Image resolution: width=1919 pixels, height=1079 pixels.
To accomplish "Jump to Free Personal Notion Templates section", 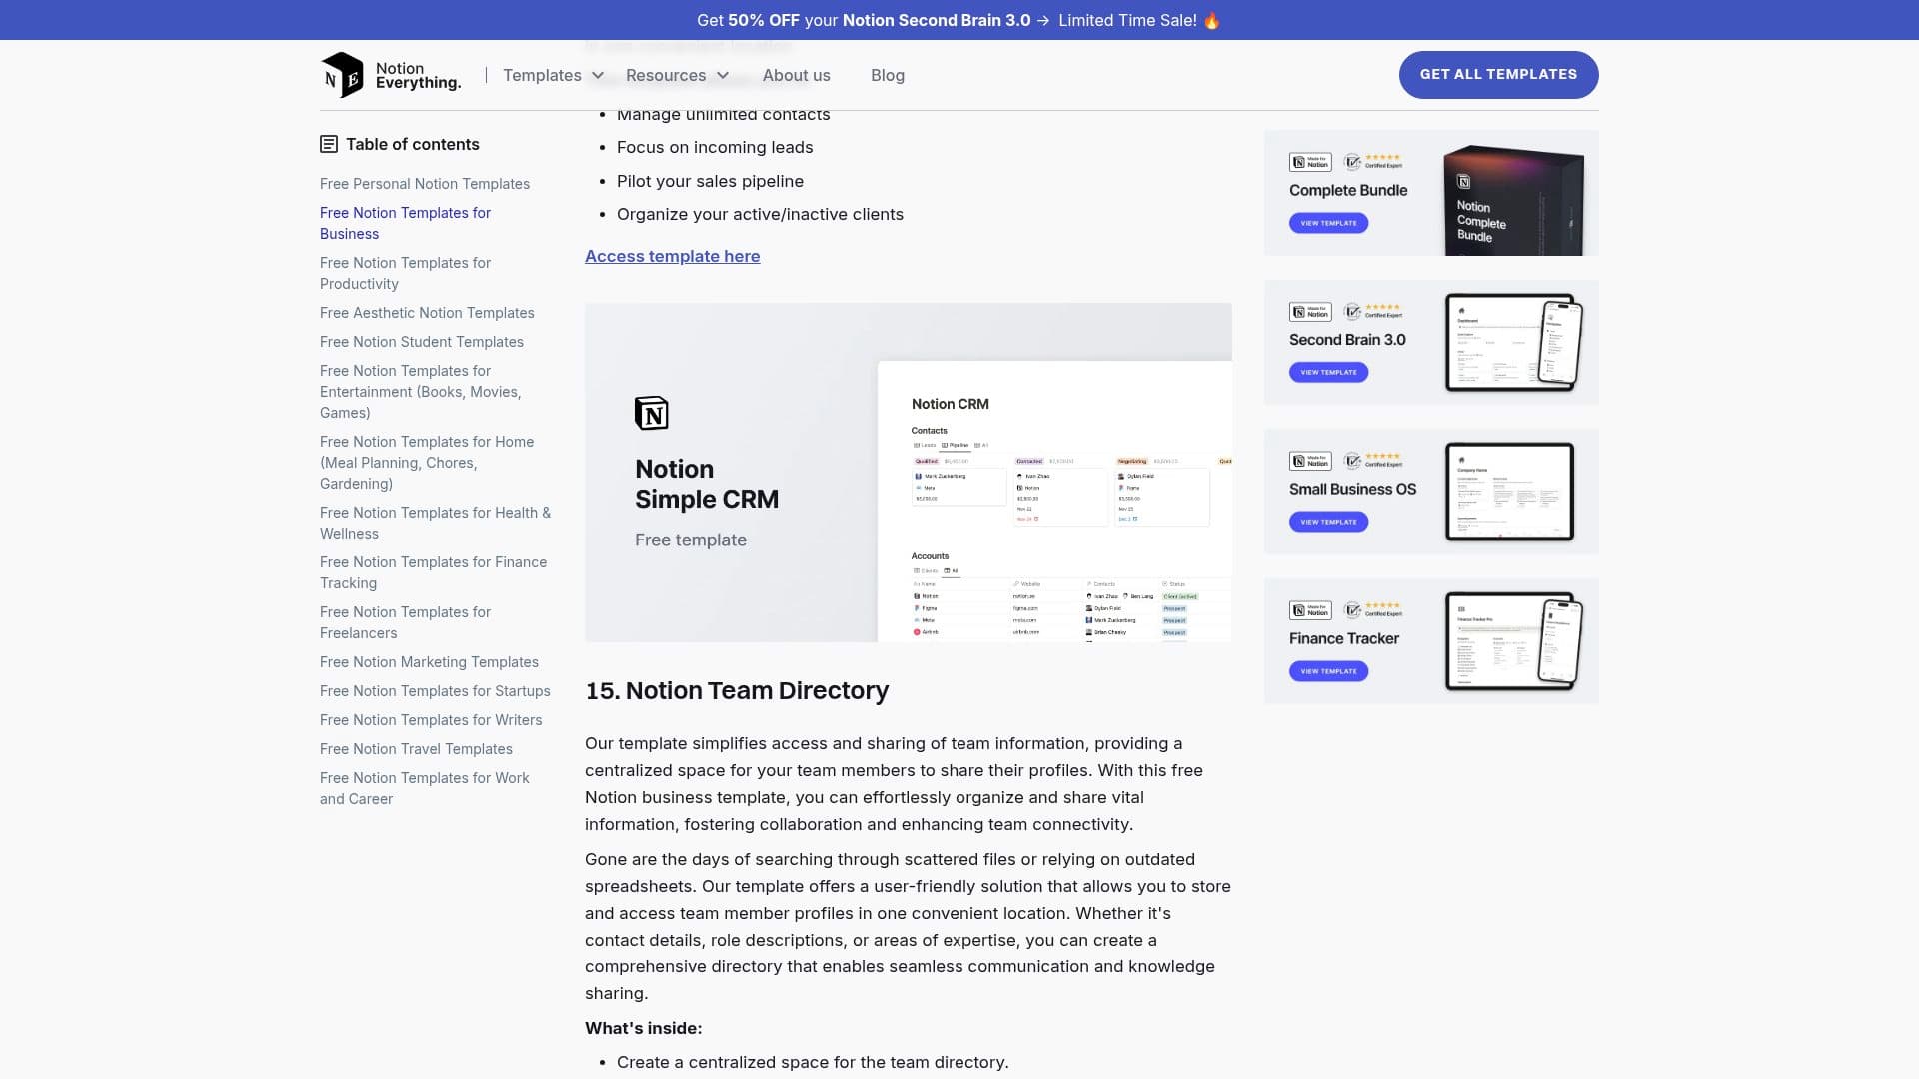I will coord(425,184).
